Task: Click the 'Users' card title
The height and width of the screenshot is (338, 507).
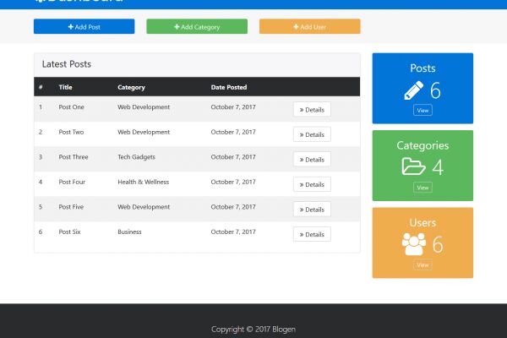Action: tap(422, 222)
